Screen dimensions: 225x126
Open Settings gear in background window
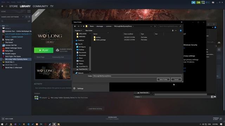(74, 89)
